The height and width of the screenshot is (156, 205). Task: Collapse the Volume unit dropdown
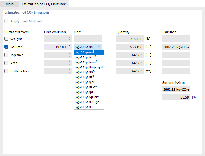coord(99,47)
